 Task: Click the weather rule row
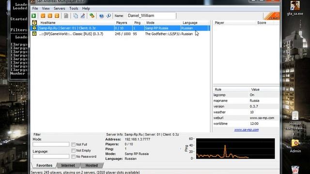pos(246,112)
